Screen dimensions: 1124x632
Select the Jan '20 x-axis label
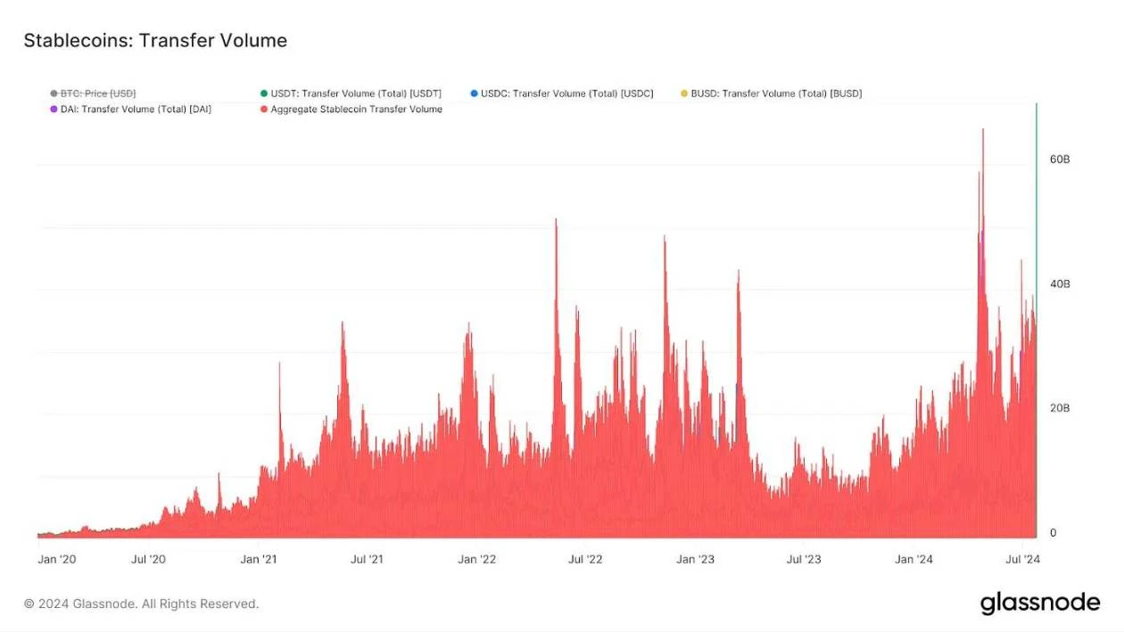click(58, 560)
